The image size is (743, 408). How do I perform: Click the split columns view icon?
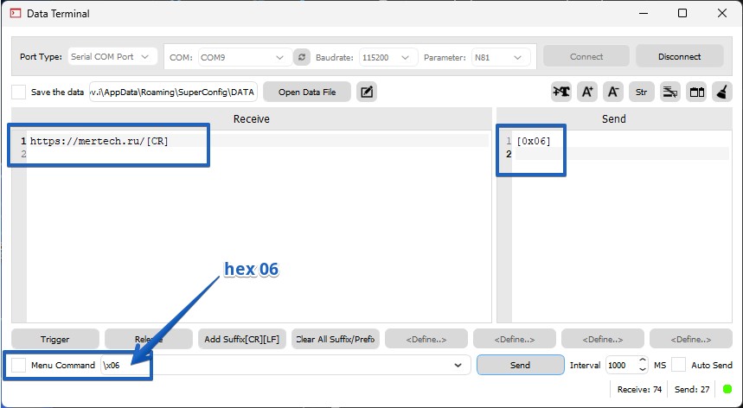pyautogui.click(x=696, y=92)
